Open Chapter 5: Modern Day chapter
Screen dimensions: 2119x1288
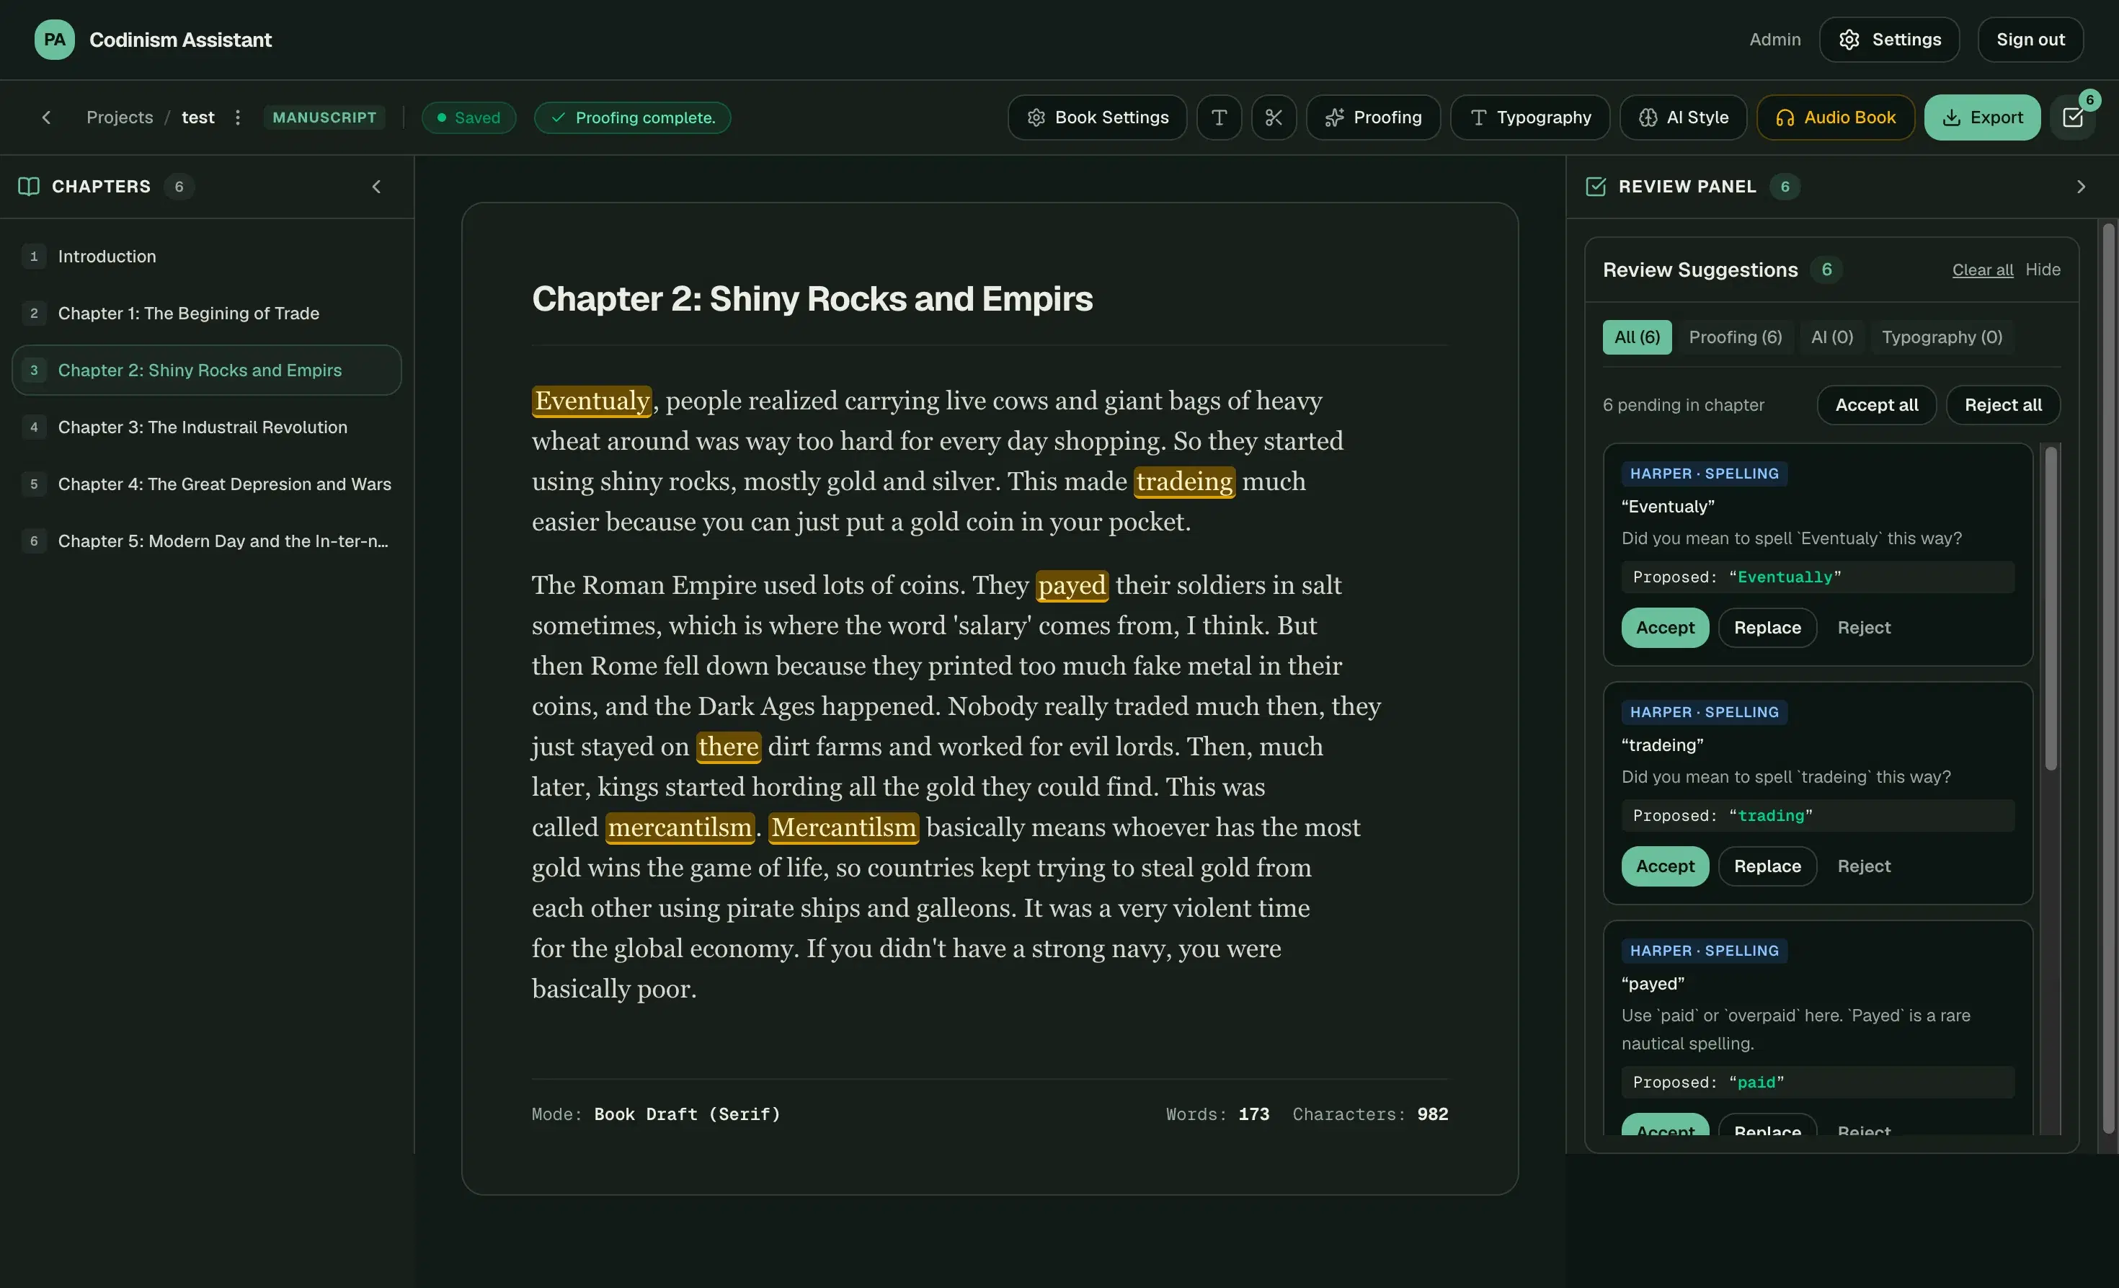point(206,540)
